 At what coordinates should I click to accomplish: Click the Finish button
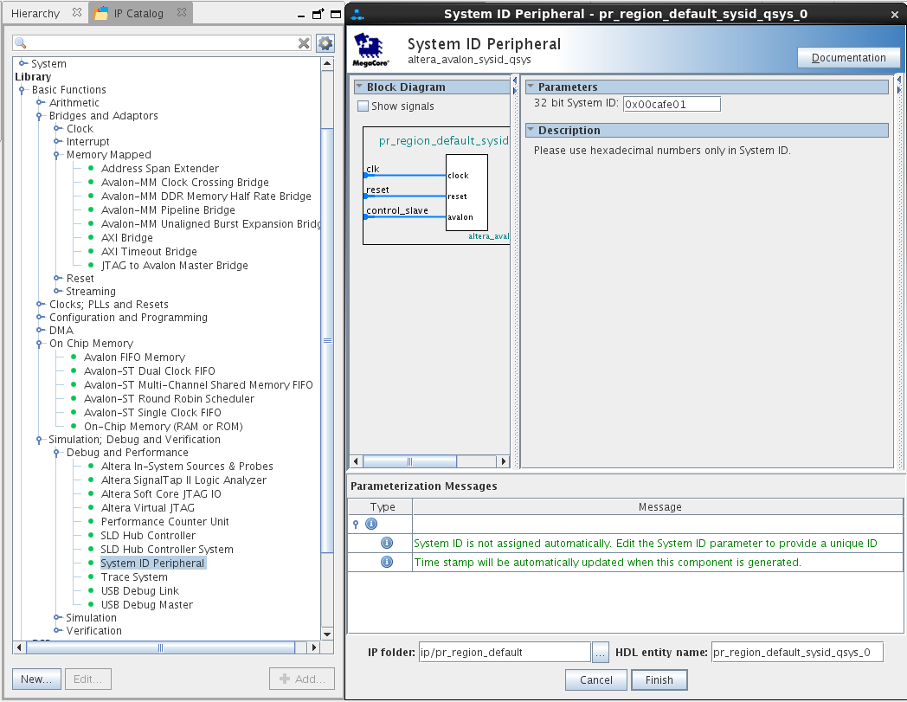click(659, 680)
